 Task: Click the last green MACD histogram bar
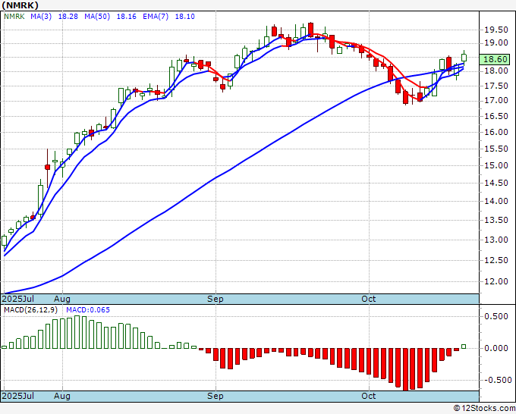click(464, 347)
